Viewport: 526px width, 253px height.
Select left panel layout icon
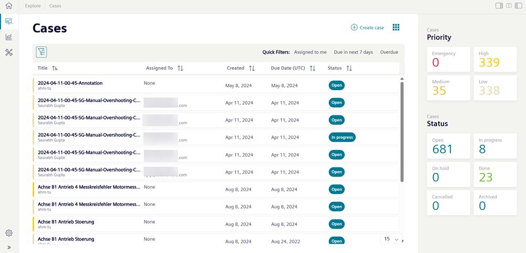(518, 6)
